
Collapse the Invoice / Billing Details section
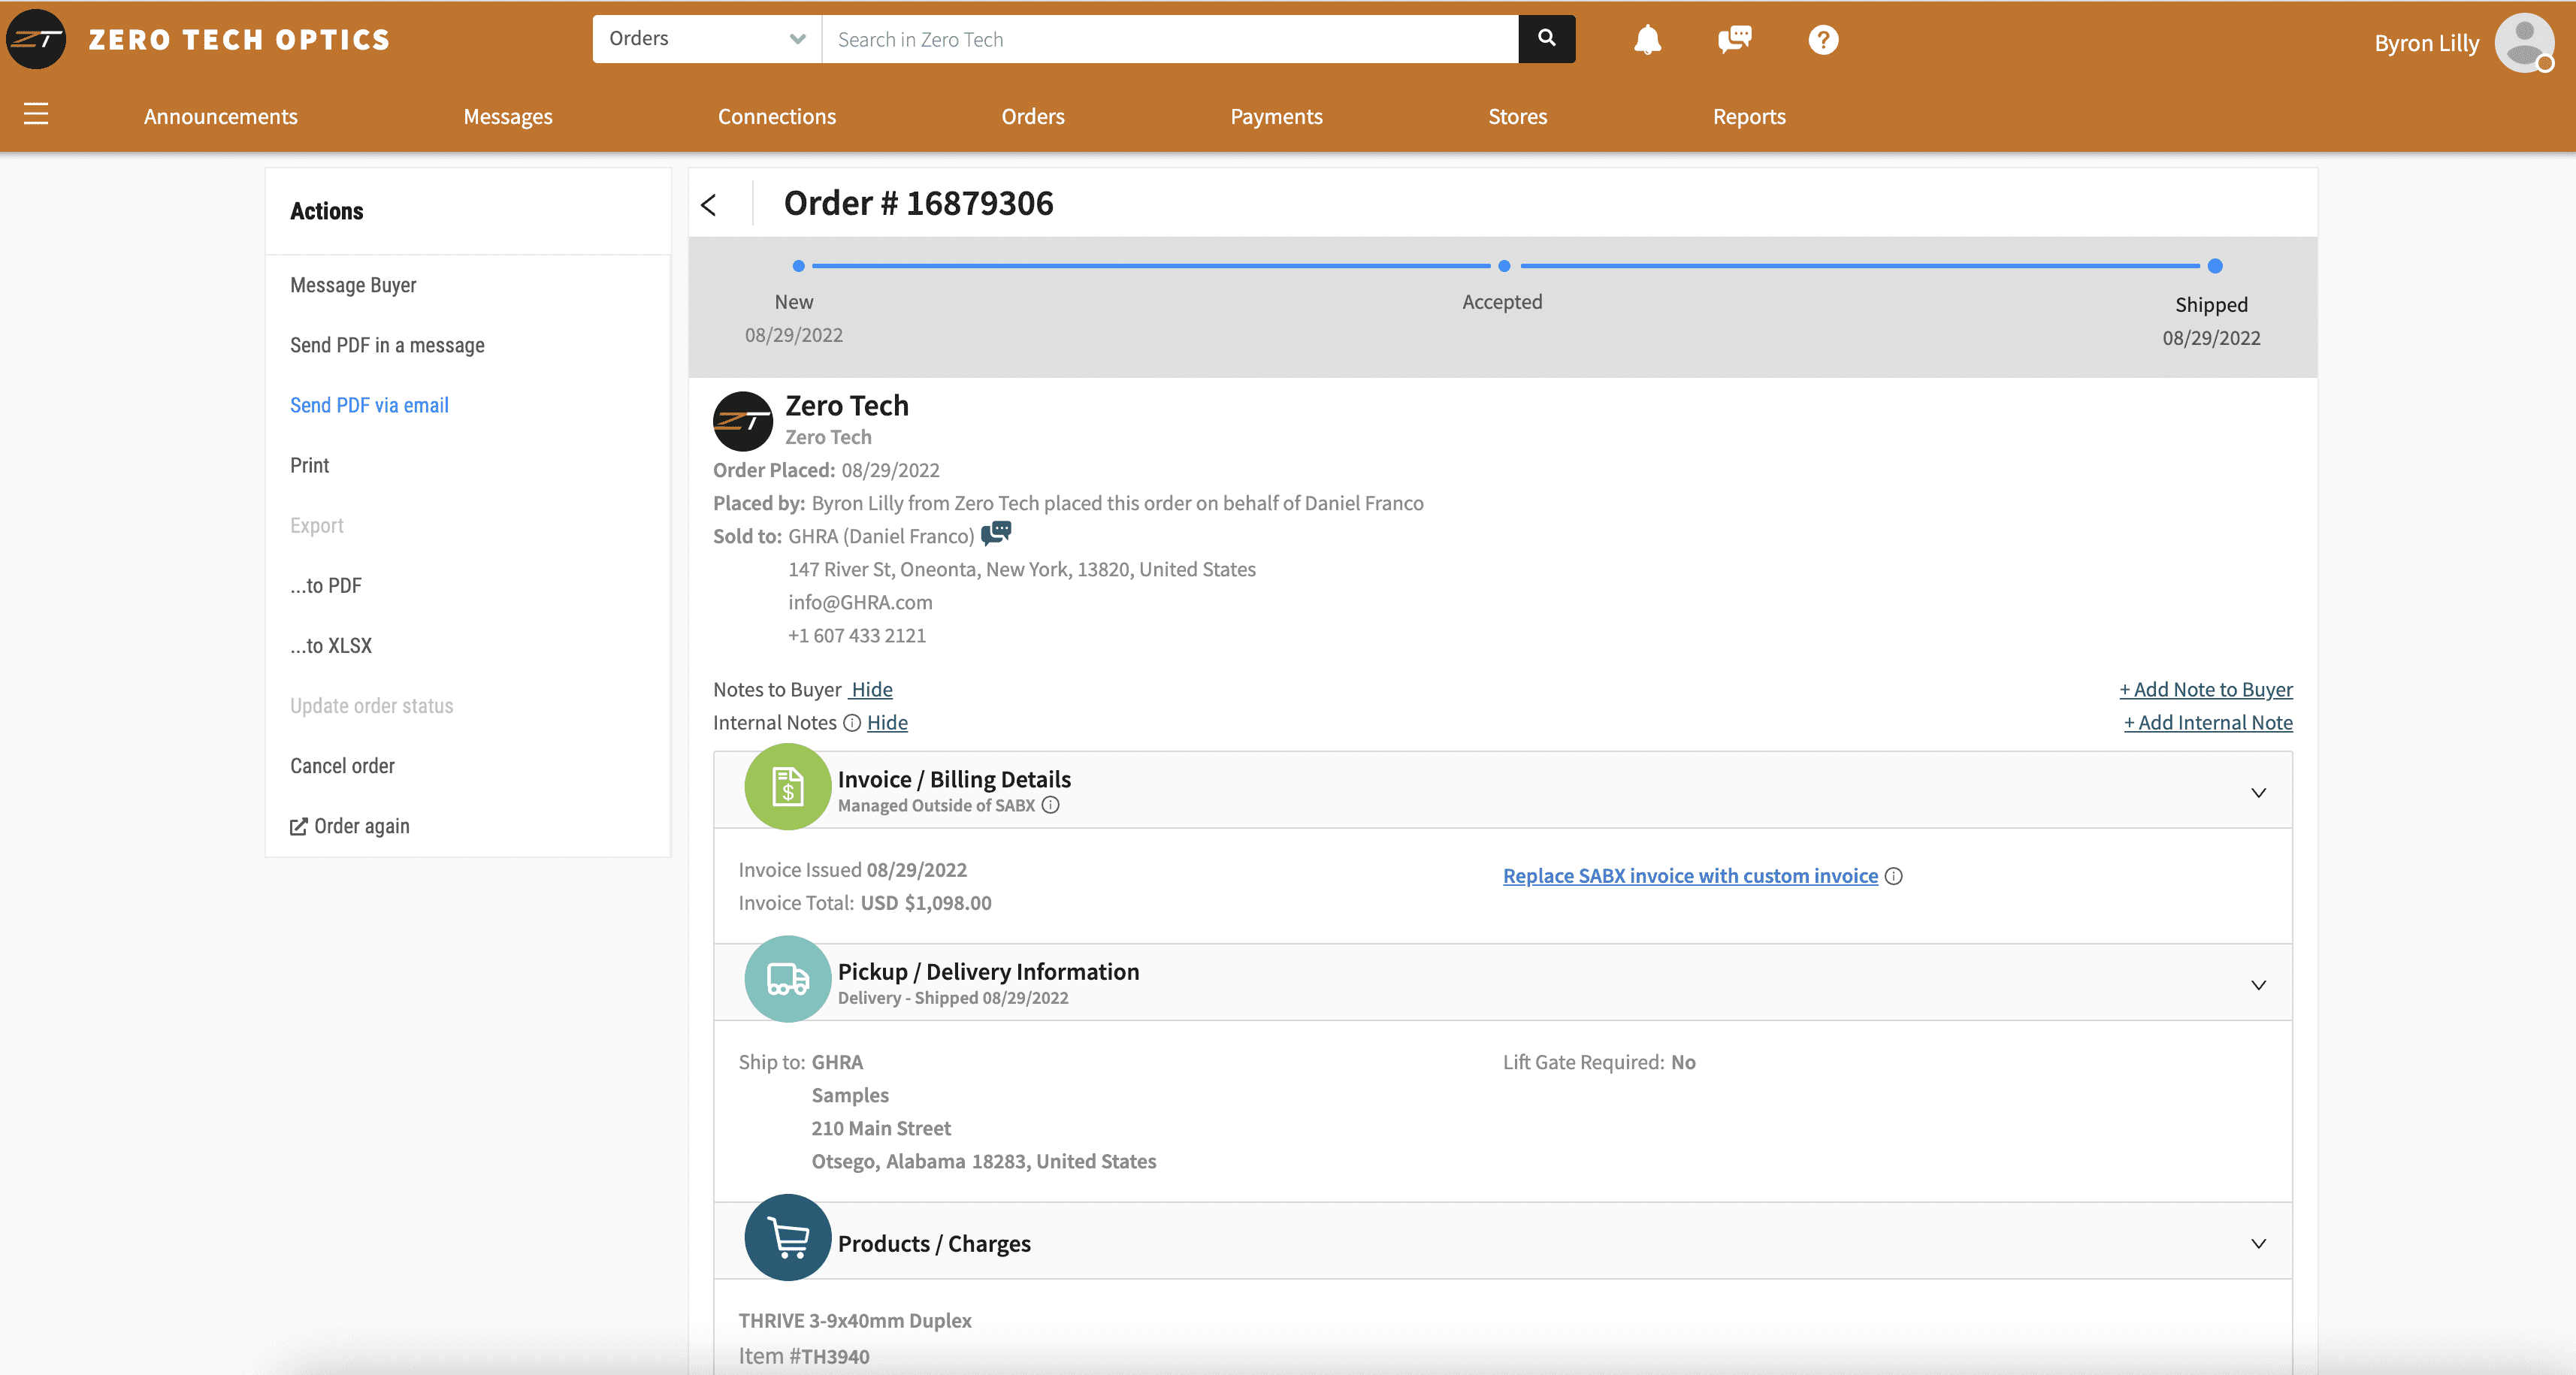coord(2258,793)
